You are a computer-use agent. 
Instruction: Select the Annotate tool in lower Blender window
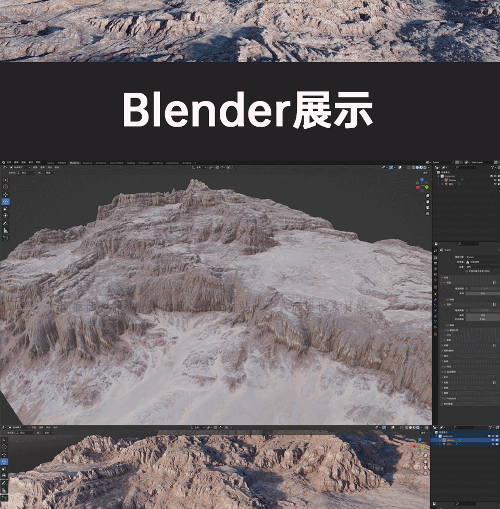pos(4,483)
